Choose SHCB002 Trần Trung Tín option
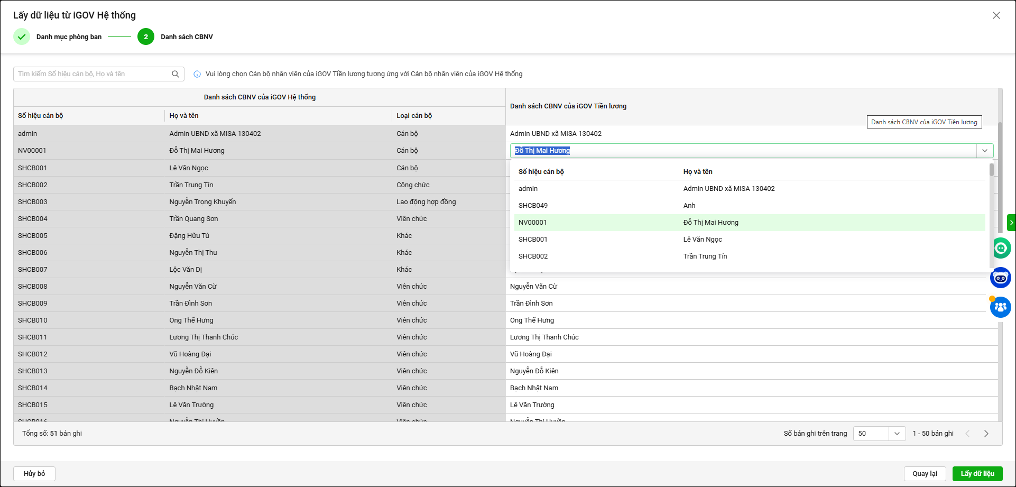This screenshot has height=487, width=1016. 750,256
